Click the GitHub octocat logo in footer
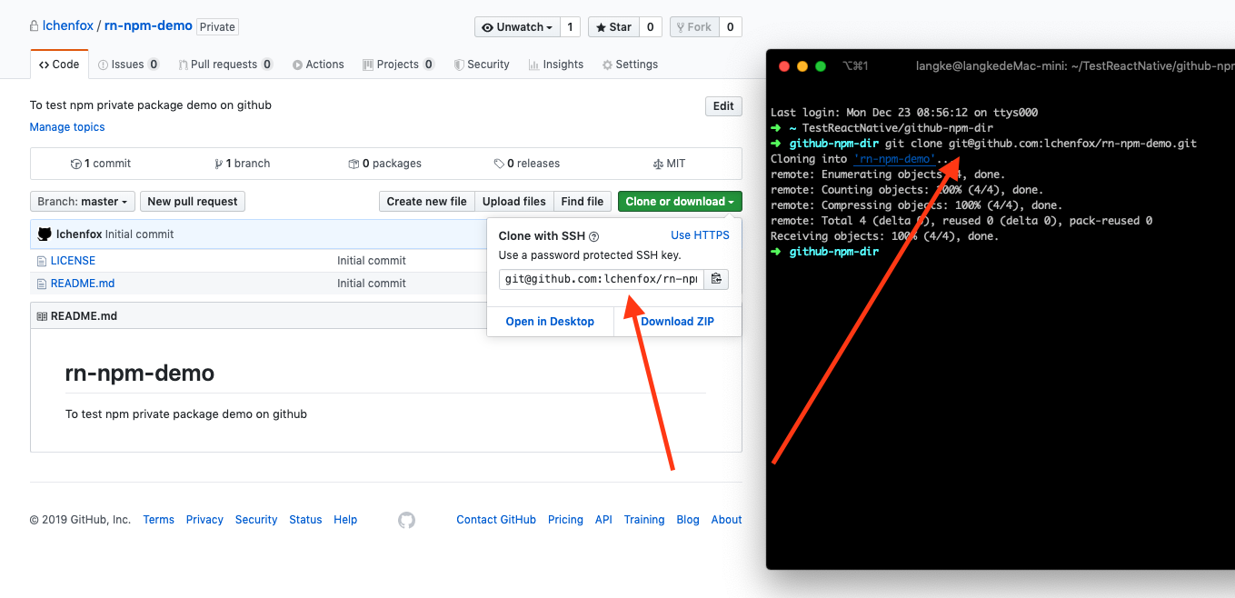 click(406, 520)
